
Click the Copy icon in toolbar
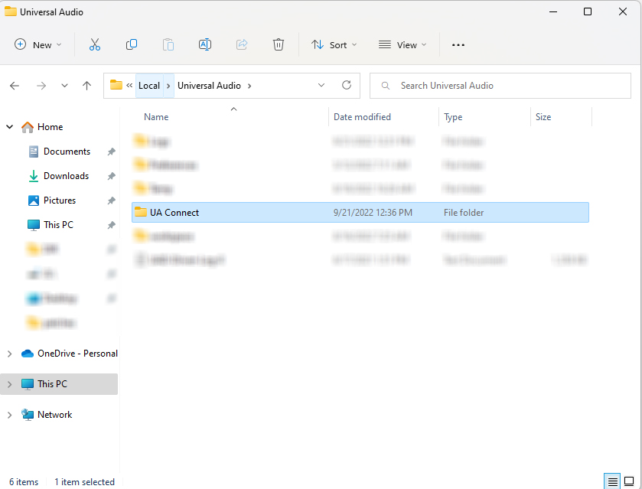click(x=132, y=45)
